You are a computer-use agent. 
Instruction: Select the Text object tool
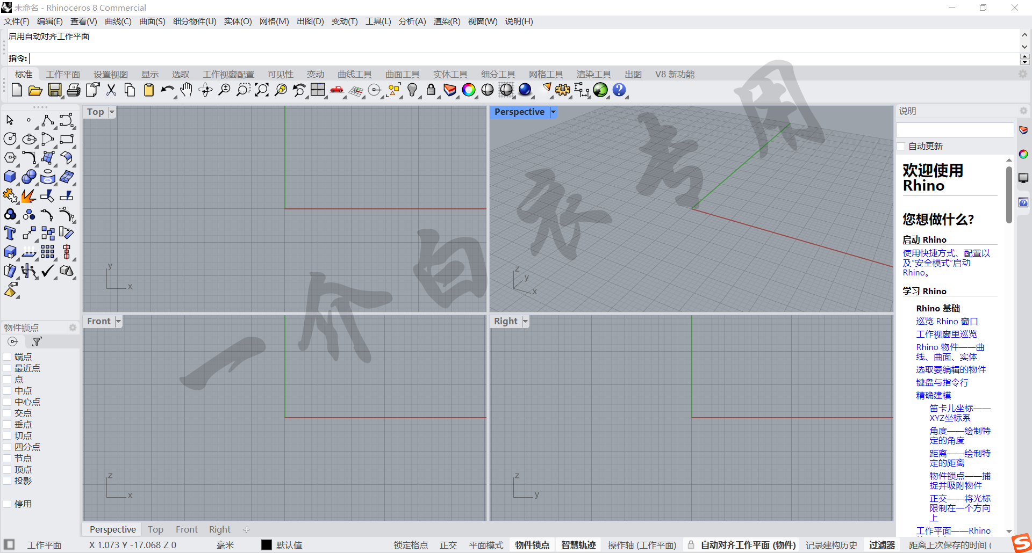click(x=10, y=234)
